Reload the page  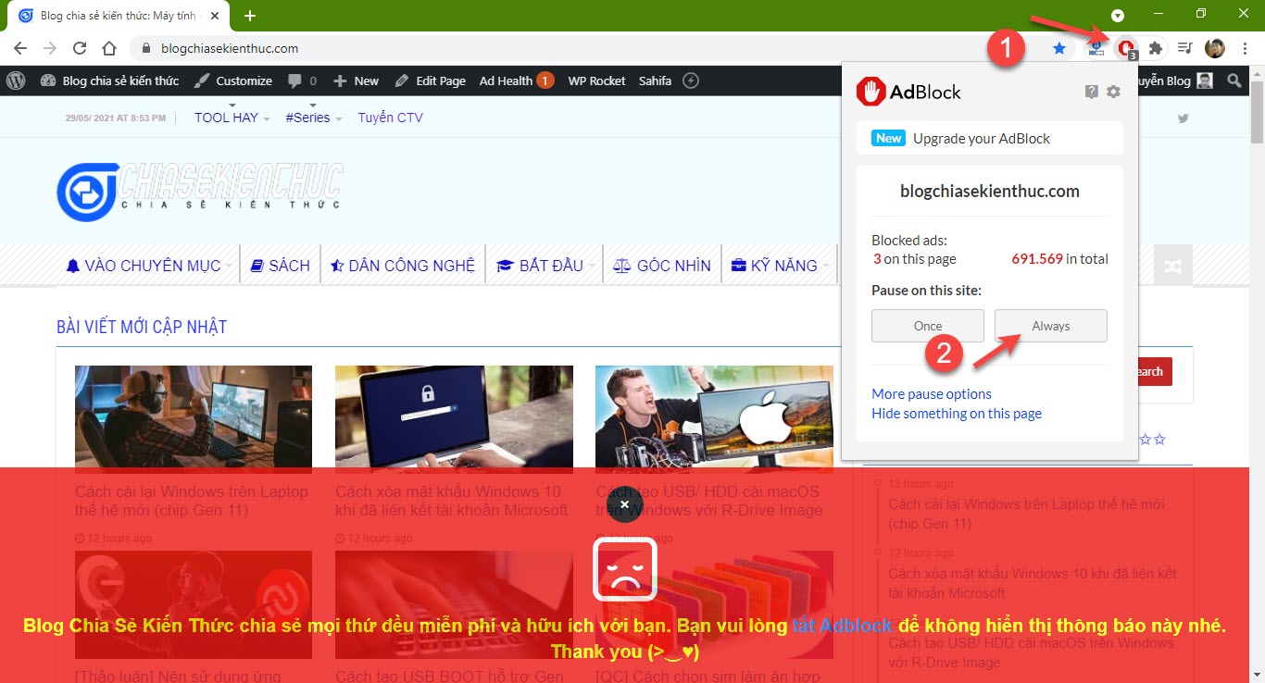click(80, 48)
